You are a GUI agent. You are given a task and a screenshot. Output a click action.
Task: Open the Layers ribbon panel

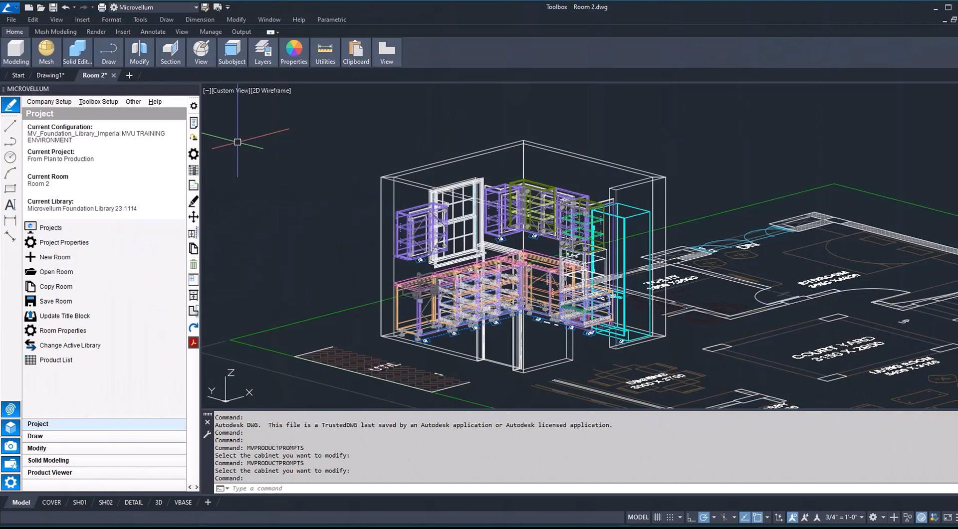pos(263,52)
